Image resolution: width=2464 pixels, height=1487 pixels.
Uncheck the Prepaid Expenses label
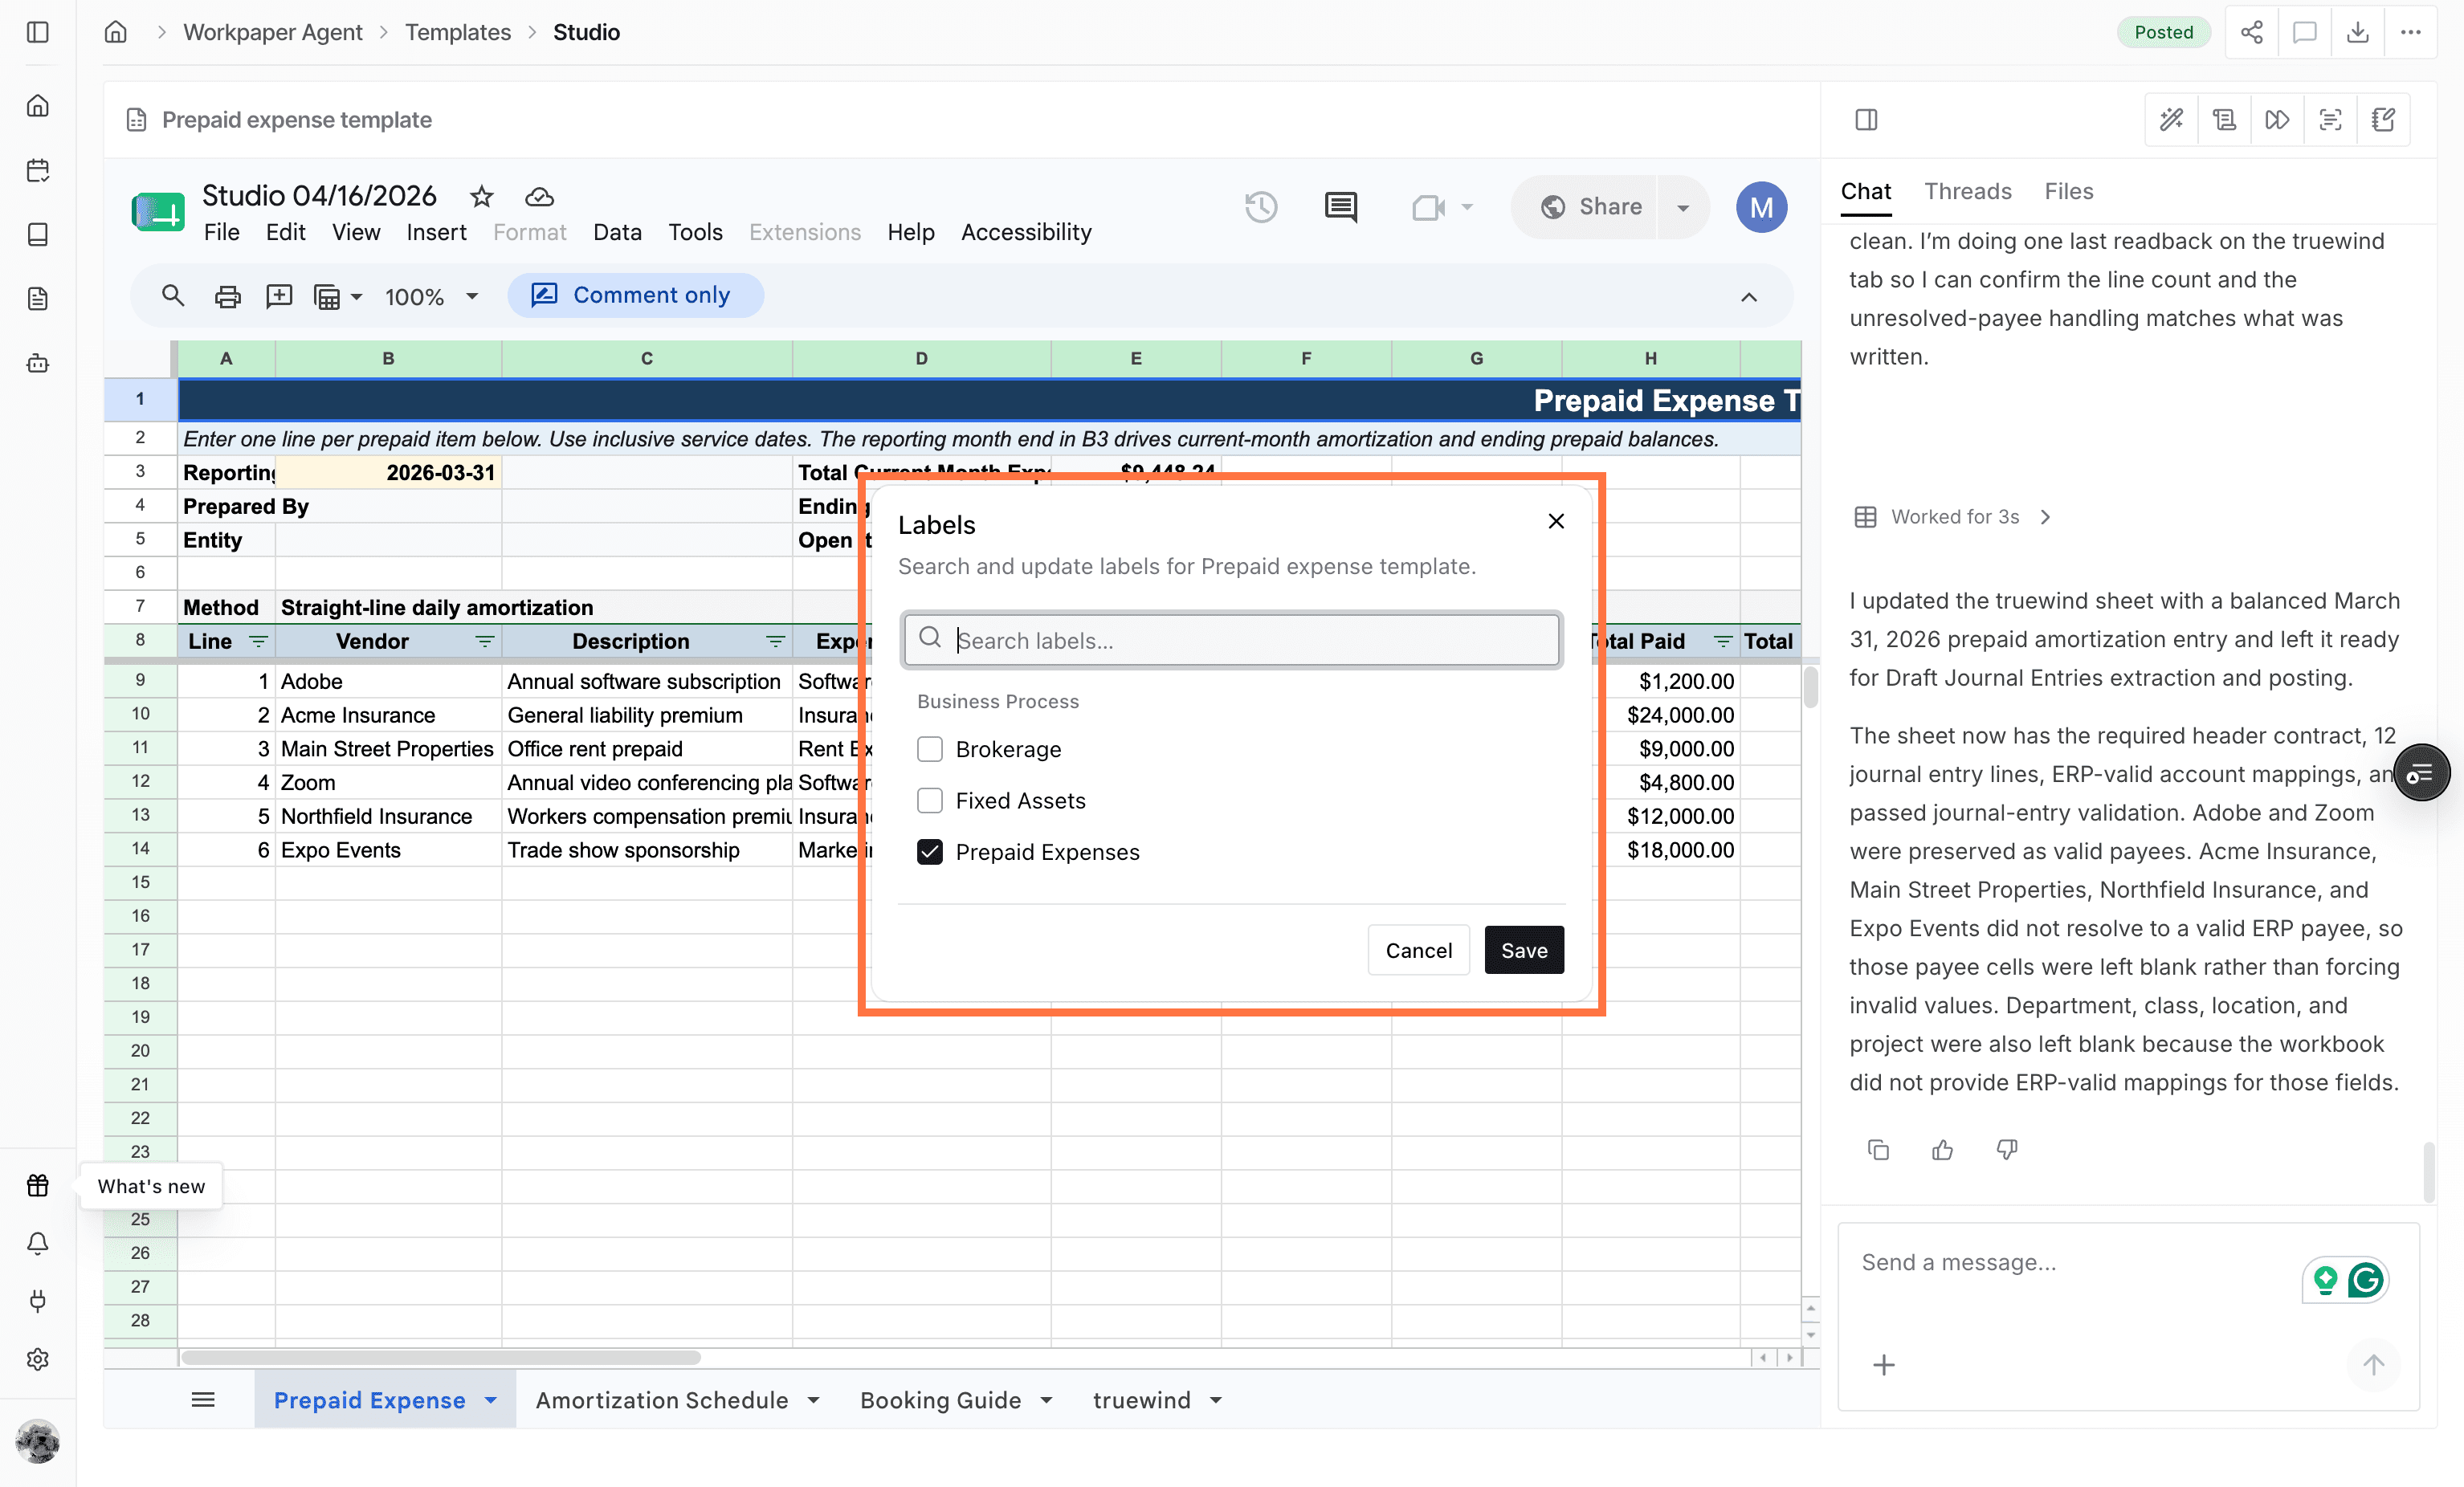coord(930,852)
